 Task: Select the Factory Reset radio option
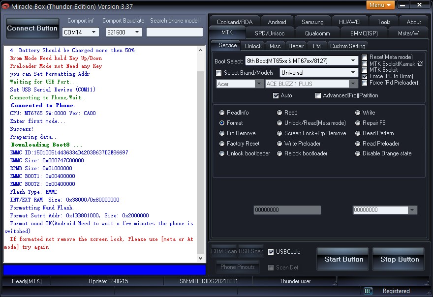pos(222,144)
